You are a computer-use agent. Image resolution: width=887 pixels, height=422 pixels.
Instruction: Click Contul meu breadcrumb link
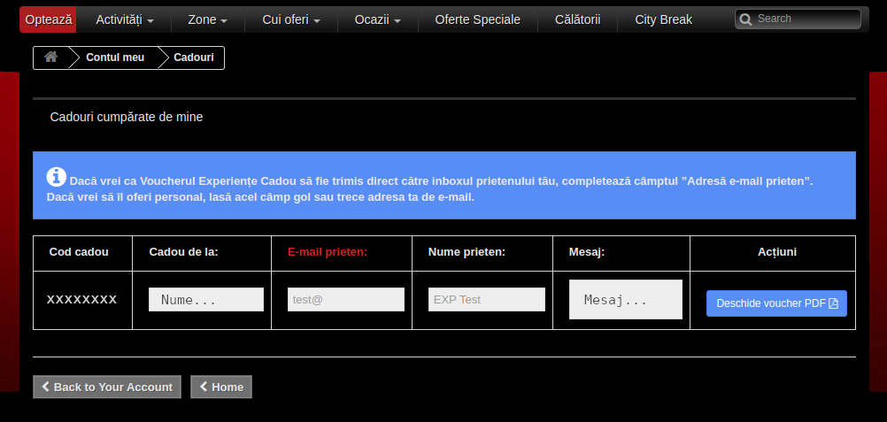click(114, 58)
